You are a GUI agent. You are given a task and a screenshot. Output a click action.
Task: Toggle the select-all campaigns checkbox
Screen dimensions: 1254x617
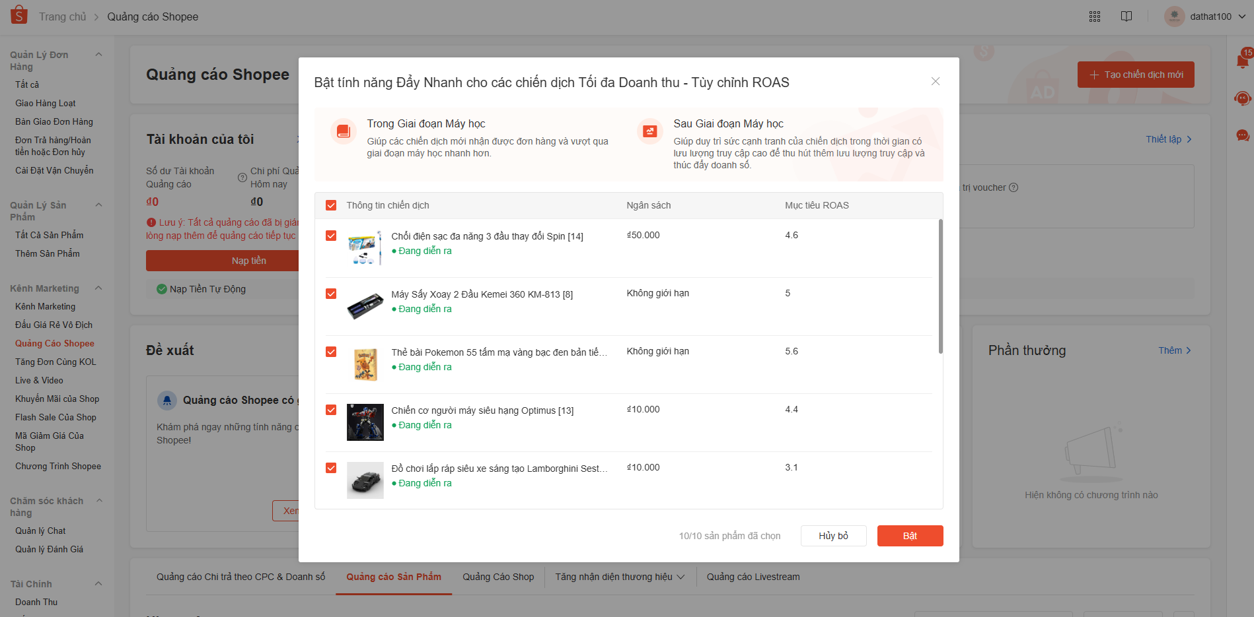pyautogui.click(x=331, y=205)
